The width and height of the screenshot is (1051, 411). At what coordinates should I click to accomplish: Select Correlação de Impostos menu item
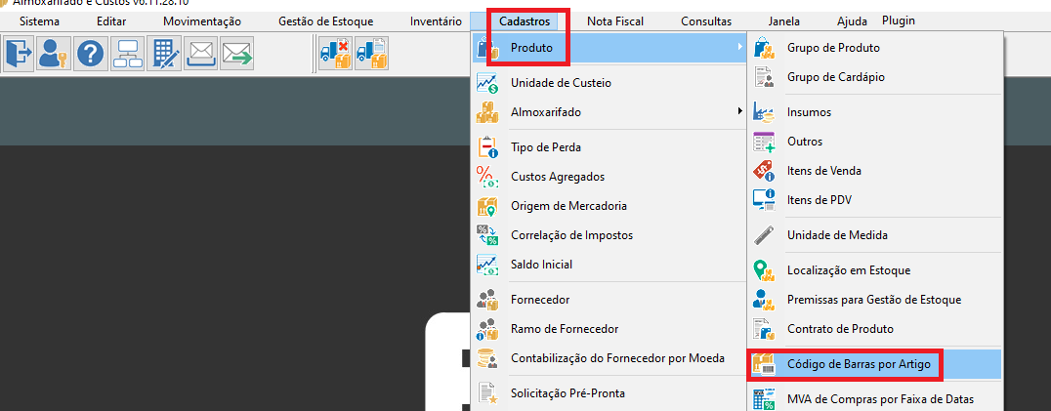click(x=610, y=235)
